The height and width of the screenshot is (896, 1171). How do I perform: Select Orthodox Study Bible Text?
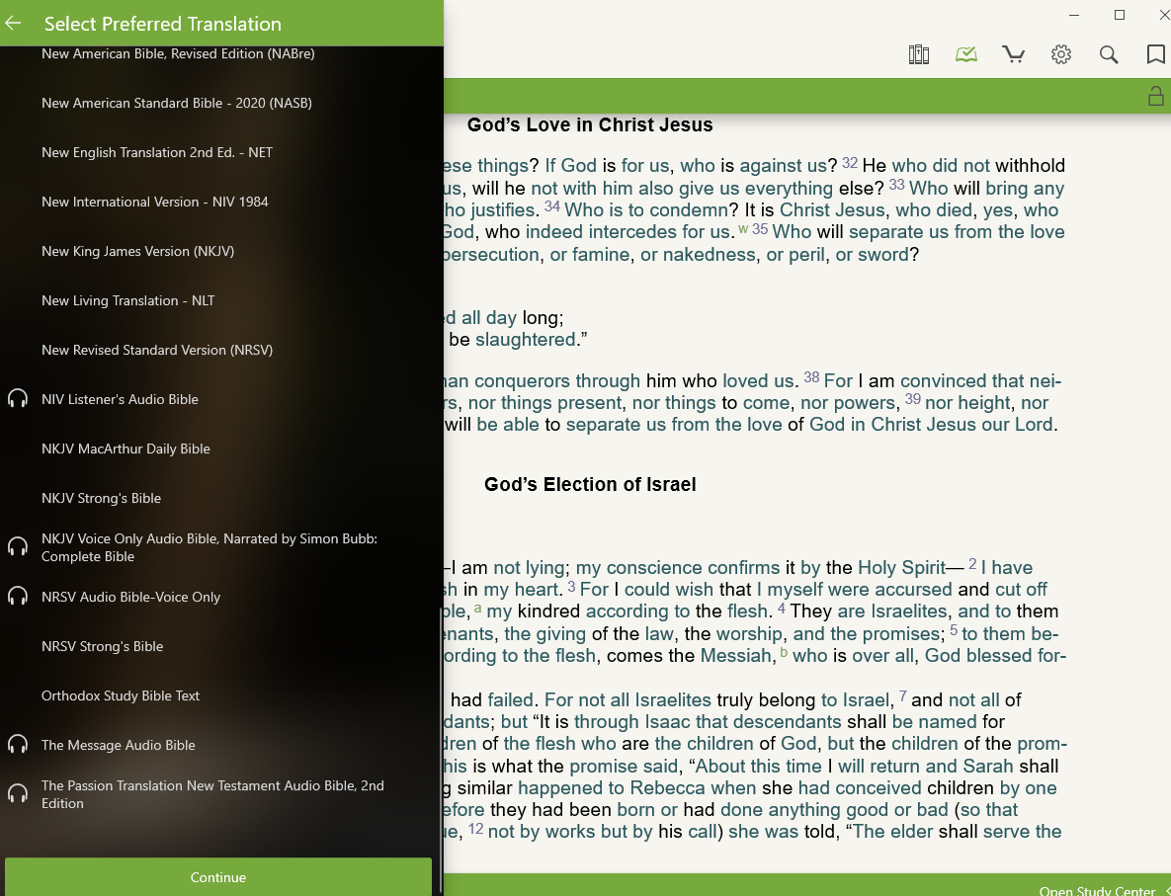pos(121,695)
